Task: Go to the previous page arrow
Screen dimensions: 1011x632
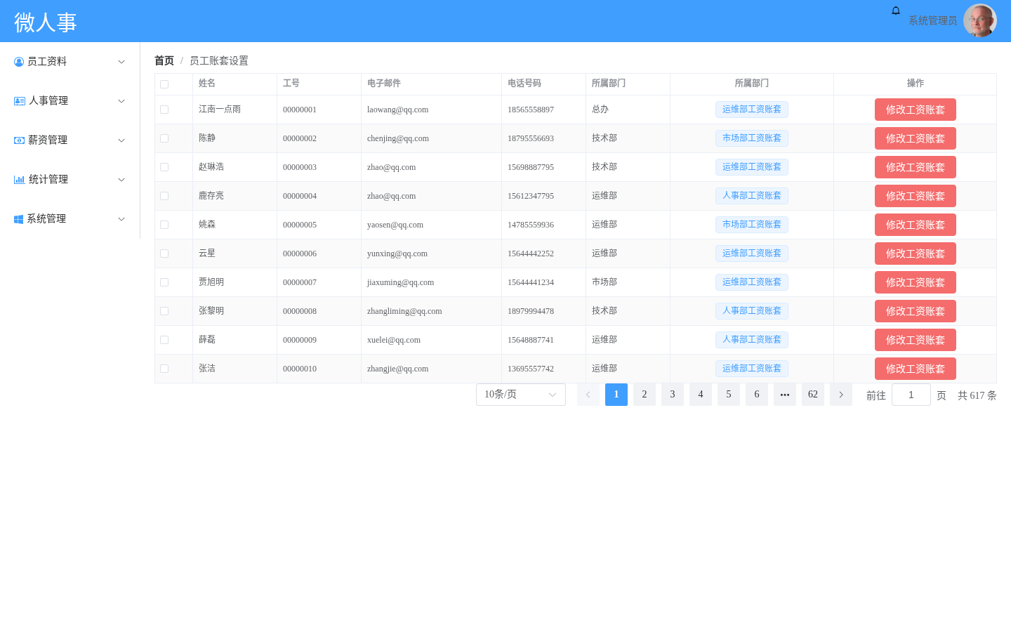Action: [588, 395]
